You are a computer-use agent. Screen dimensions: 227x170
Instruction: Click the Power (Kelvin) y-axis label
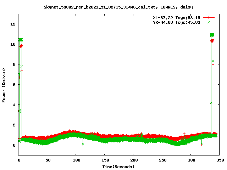click(4, 85)
